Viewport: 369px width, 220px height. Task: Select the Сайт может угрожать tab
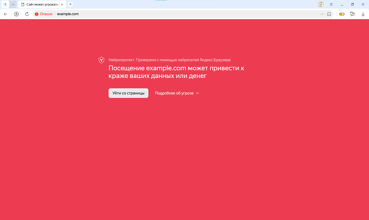pyautogui.click(x=41, y=4)
